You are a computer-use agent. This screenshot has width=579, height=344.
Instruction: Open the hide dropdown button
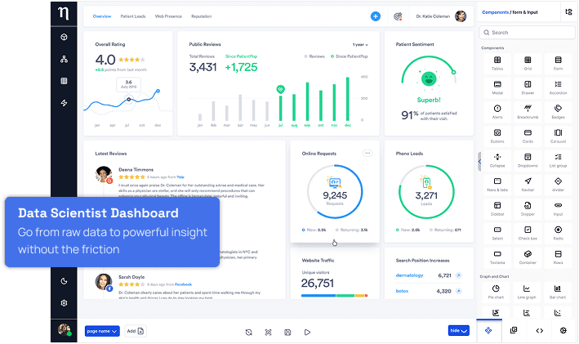459,331
